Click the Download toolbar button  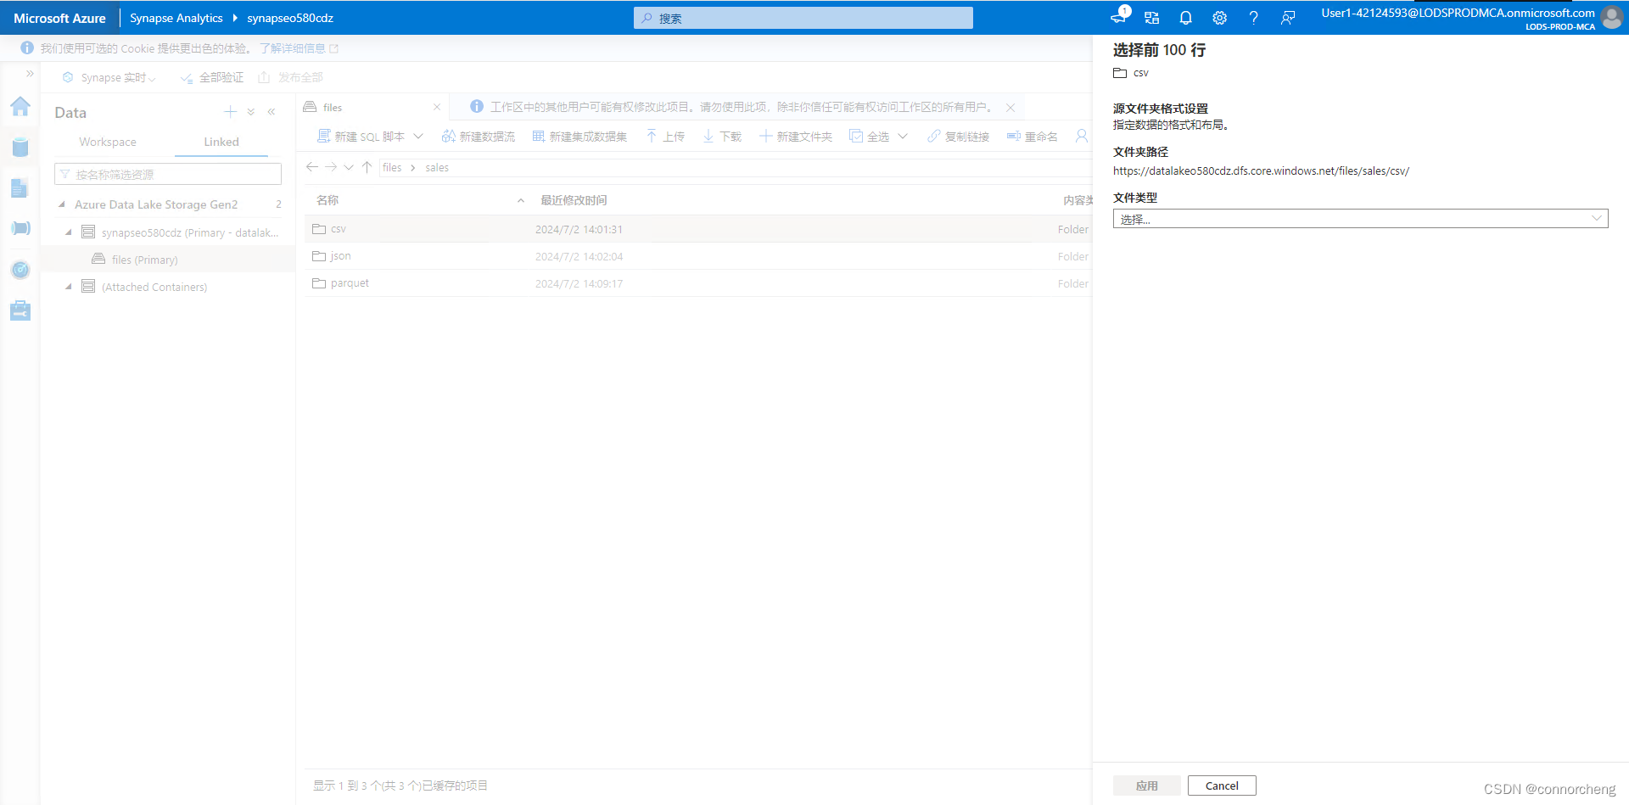722,137
